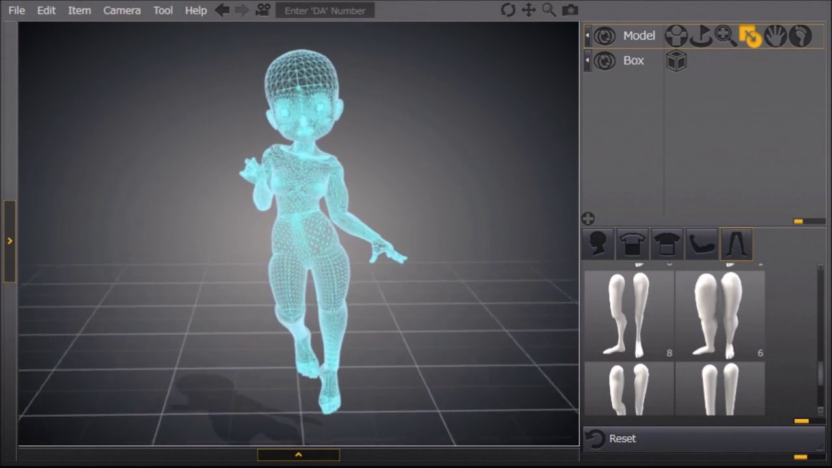The image size is (832, 468).
Task: Open the File menu
Action: click(x=17, y=10)
